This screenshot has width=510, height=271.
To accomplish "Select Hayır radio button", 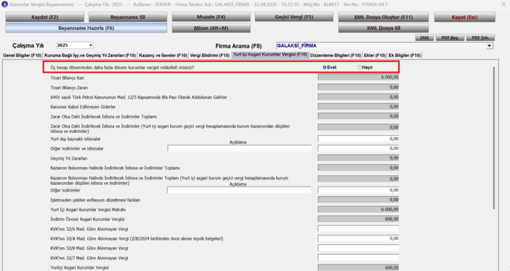I will point(360,68).
